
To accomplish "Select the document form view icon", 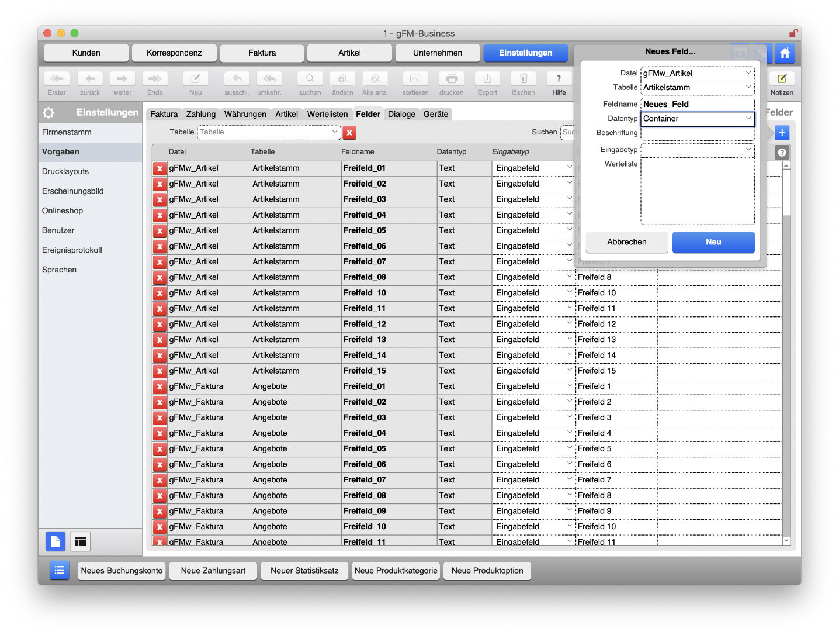I will tap(56, 541).
